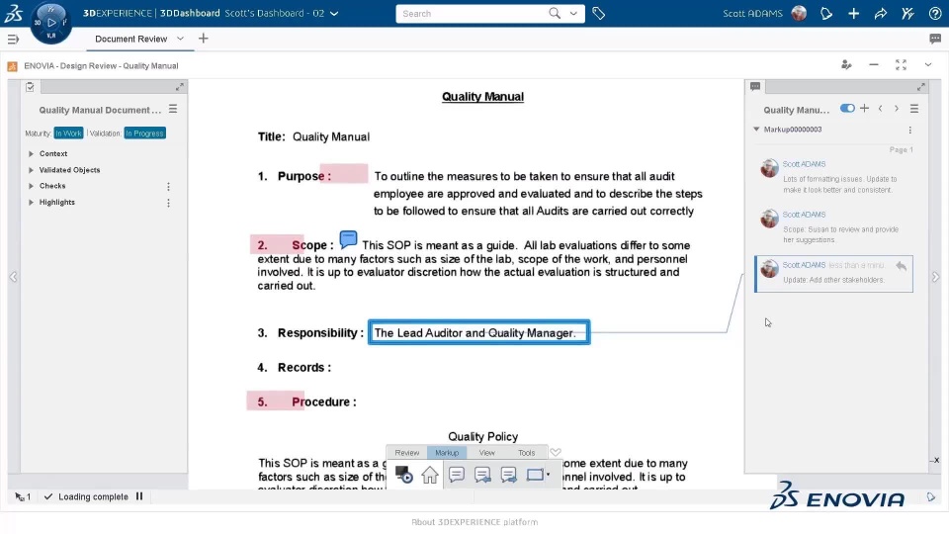The width and height of the screenshot is (949, 534).
Task: Click the share arrow icon in the top bar
Action: point(881,13)
